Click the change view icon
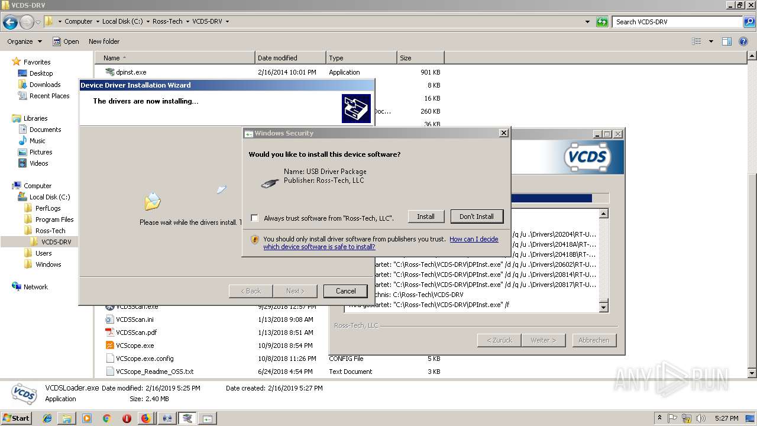Image resolution: width=757 pixels, height=426 pixels. pos(697,41)
